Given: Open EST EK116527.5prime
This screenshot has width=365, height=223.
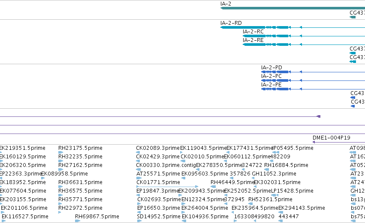Looking at the screenshot, I should coord(25,217).
